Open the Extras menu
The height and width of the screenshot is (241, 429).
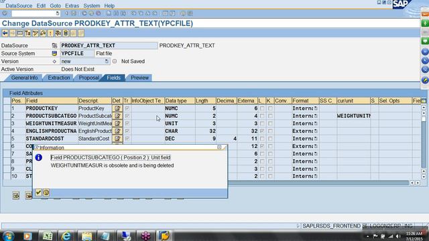pyautogui.click(x=72, y=6)
